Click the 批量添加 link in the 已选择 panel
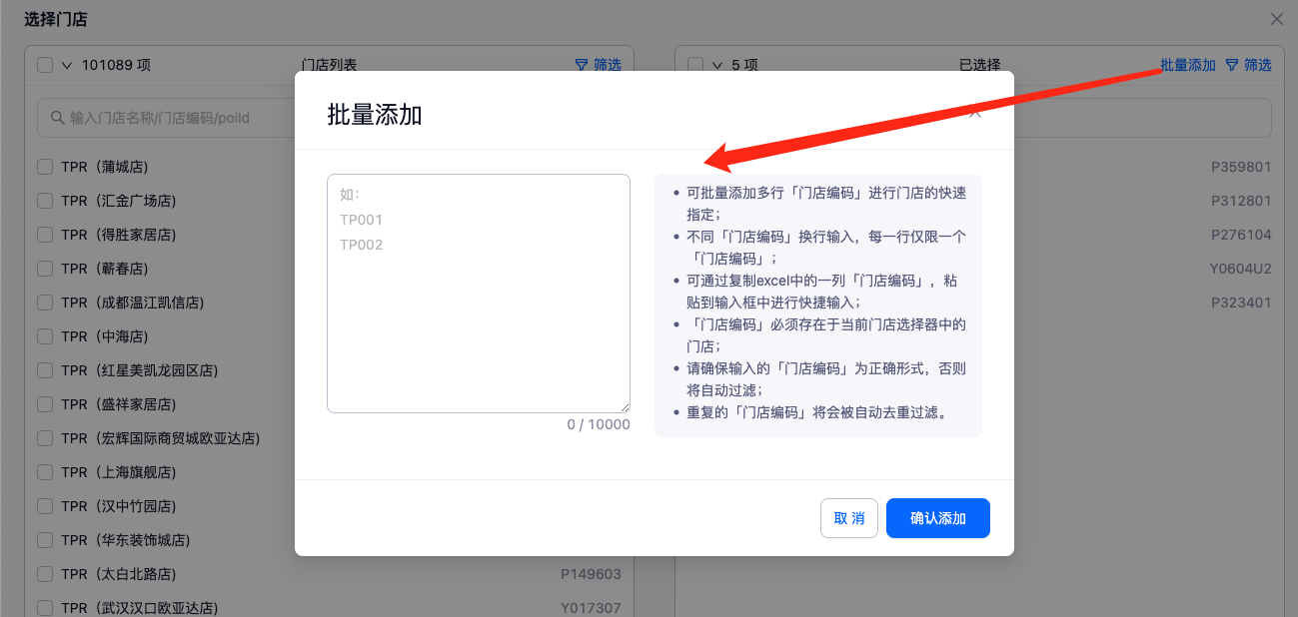The width and height of the screenshot is (1298, 617). [1187, 65]
